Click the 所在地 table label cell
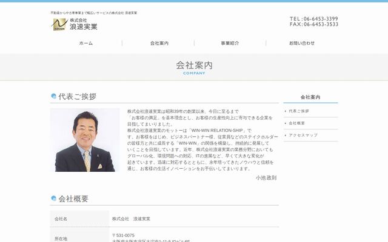This screenshot has height=242, width=388. (79, 236)
